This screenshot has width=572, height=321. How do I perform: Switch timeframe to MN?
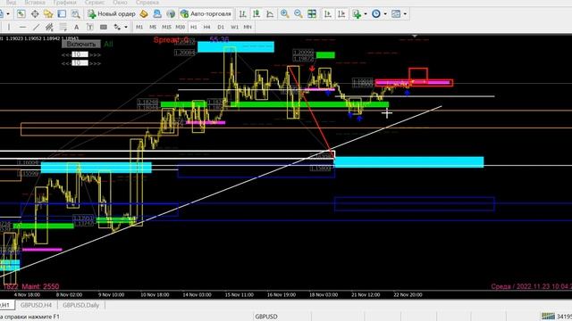tap(248, 27)
